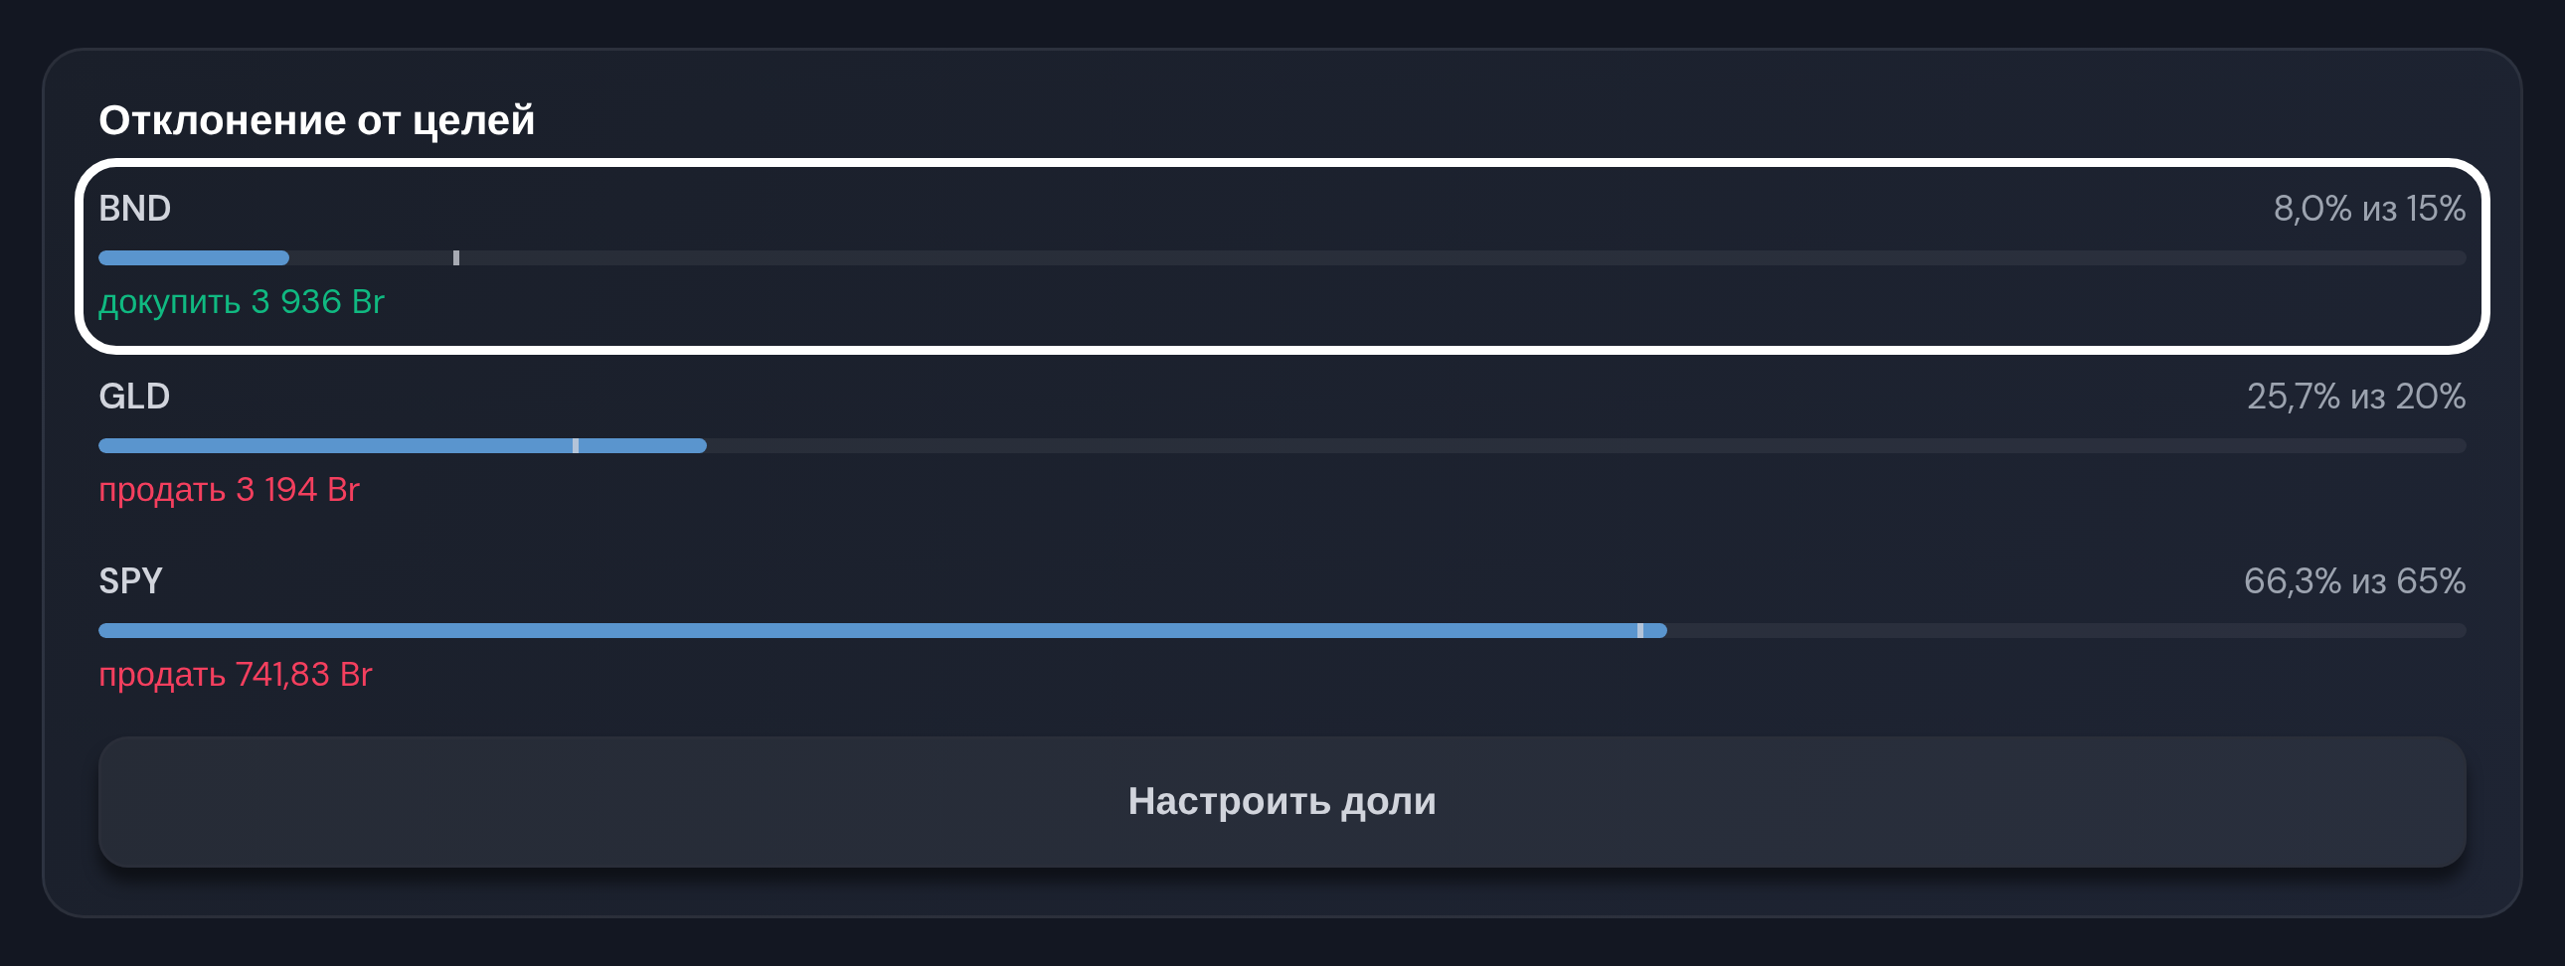
Task: Click the Отклонение от целей heading
Action: [316, 120]
